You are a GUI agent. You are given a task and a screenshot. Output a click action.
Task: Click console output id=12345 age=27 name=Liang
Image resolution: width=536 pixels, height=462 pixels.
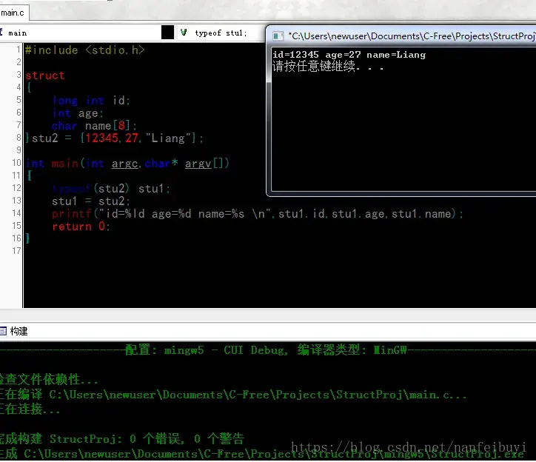(x=349, y=55)
